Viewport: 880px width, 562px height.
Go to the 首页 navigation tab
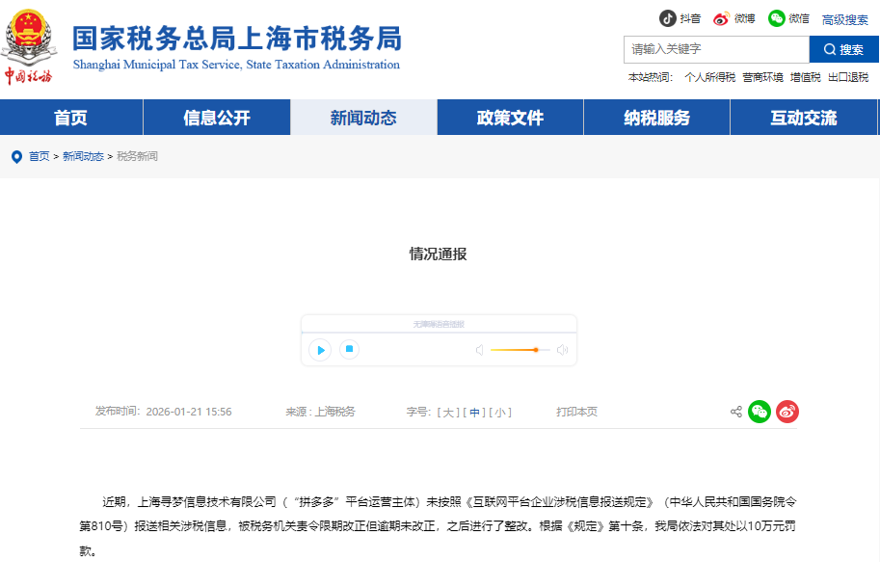71,118
